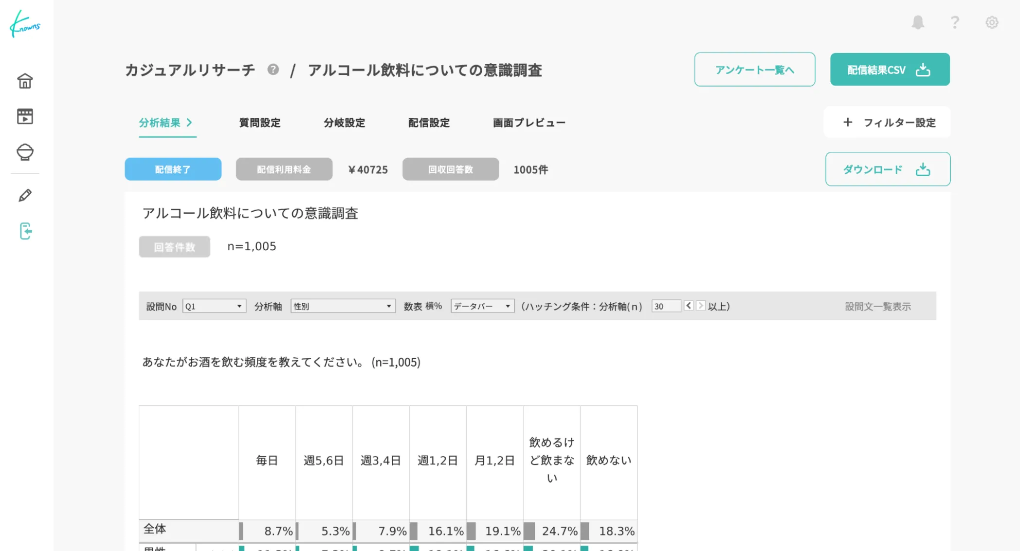Click 16.1% cell in 全体 row

coord(437,531)
